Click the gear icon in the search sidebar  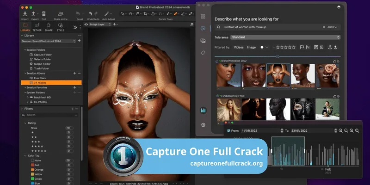point(203,125)
